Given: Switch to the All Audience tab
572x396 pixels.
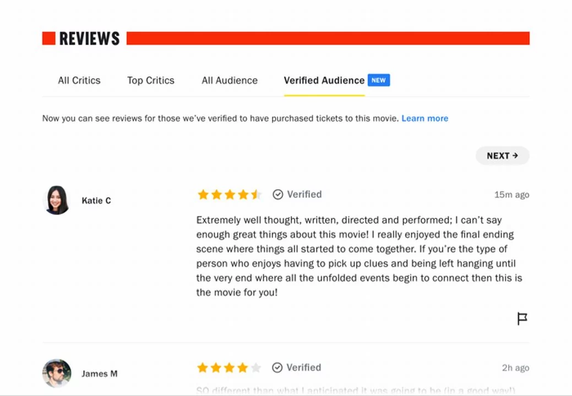Looking at the screenshot, I should click(230, 80).
